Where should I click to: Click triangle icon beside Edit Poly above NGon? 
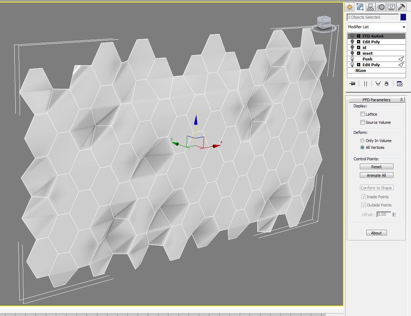401,64
